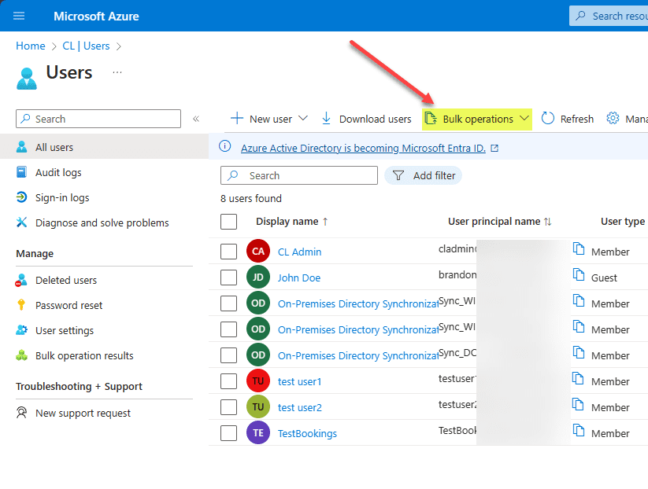Focus the top Search resources bar
Viewport: 648px width, 489px height.
609,16
